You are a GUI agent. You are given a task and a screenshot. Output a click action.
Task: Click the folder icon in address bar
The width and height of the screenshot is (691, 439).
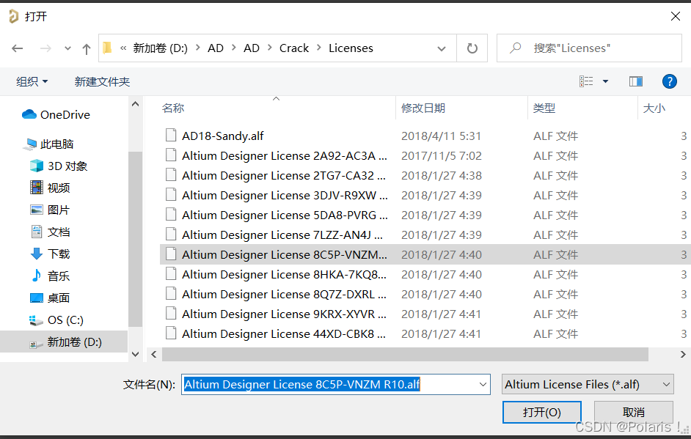point(107,48)
